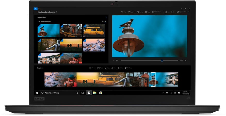Screen dimensions: 226x116
Task: Open the three-dots more options menu
Action: [189, 12]
